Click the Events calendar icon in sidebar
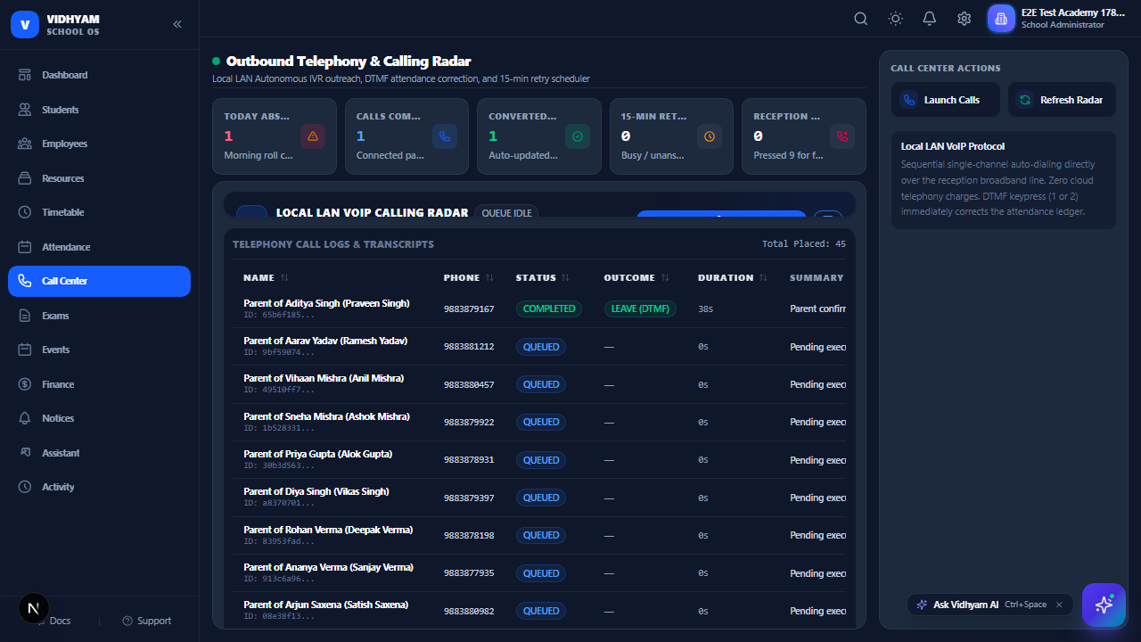This screenshot has width=1141, height=642. coord(25,350)
